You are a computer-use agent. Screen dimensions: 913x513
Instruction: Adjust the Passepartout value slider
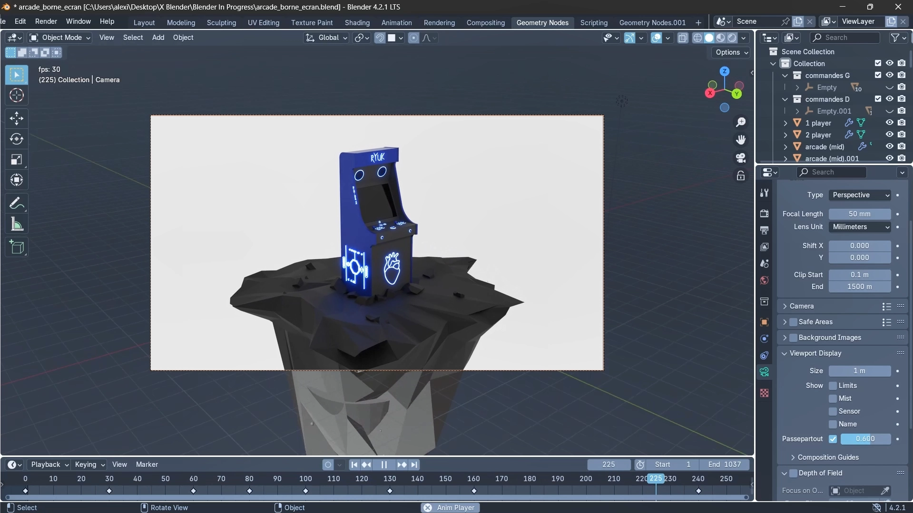point(867,439)
